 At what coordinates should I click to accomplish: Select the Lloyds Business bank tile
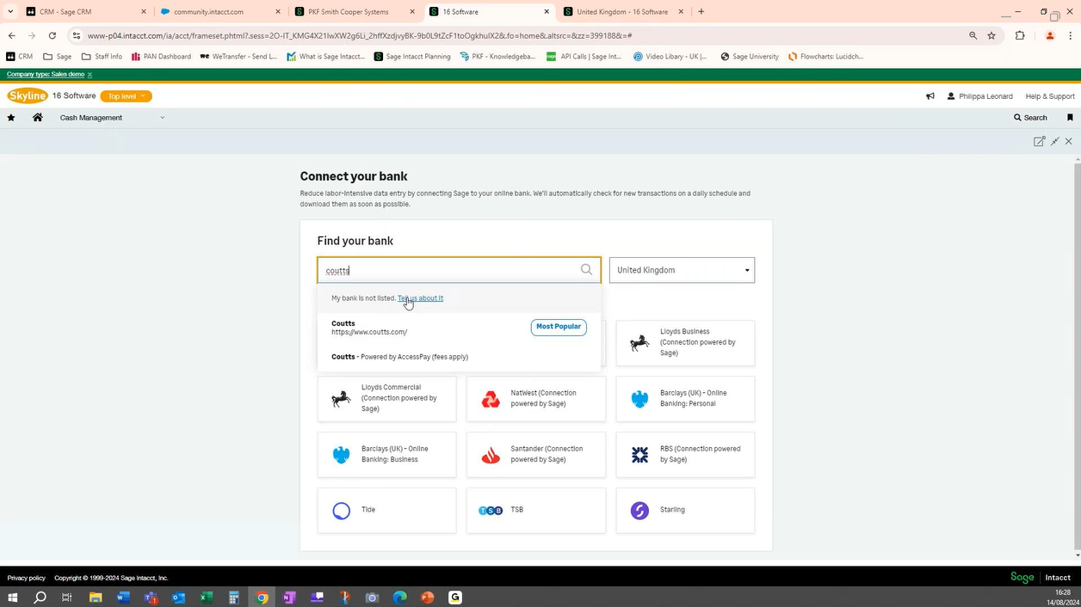tap(685, 342)
